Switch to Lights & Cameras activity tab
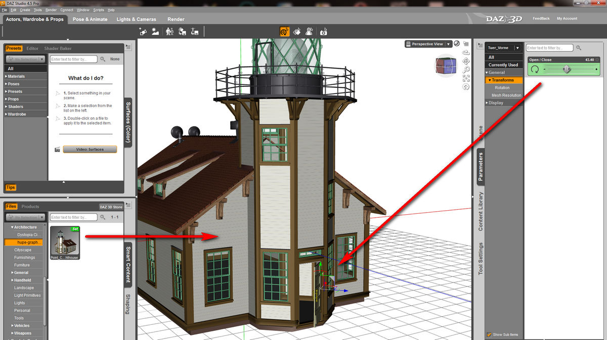Viewport: 607px width, 340px height. pos(136,19)
